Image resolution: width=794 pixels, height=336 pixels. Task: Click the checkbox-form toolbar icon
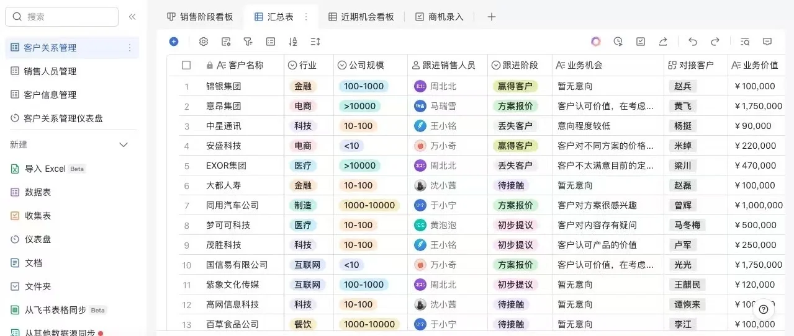coord(641,42)
